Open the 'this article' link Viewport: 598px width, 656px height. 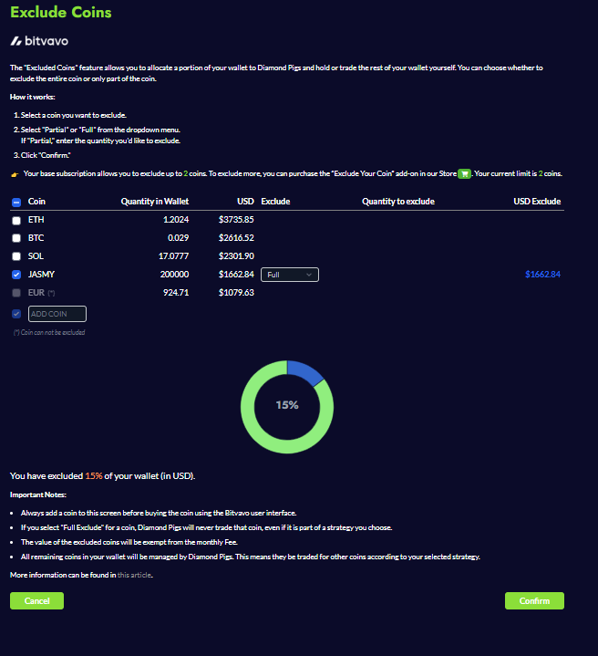tap(134, 576)
